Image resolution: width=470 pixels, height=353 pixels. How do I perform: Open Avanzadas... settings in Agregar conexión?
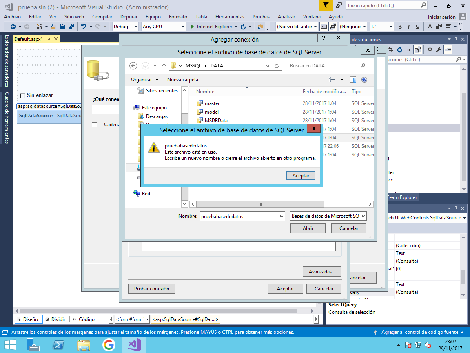click(x=322, y=272)
